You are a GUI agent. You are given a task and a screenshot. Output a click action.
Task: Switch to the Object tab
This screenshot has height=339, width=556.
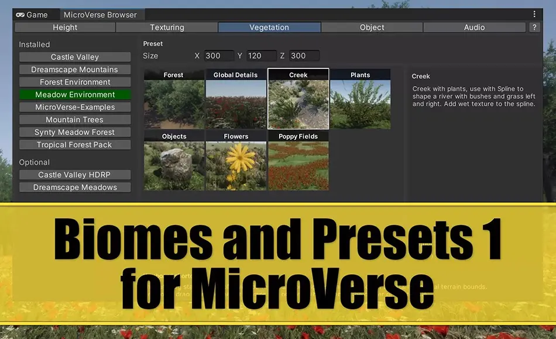tap(372, 27)
